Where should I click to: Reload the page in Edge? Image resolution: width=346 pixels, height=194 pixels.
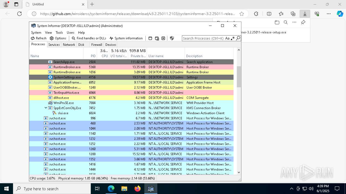coord(19,14)
